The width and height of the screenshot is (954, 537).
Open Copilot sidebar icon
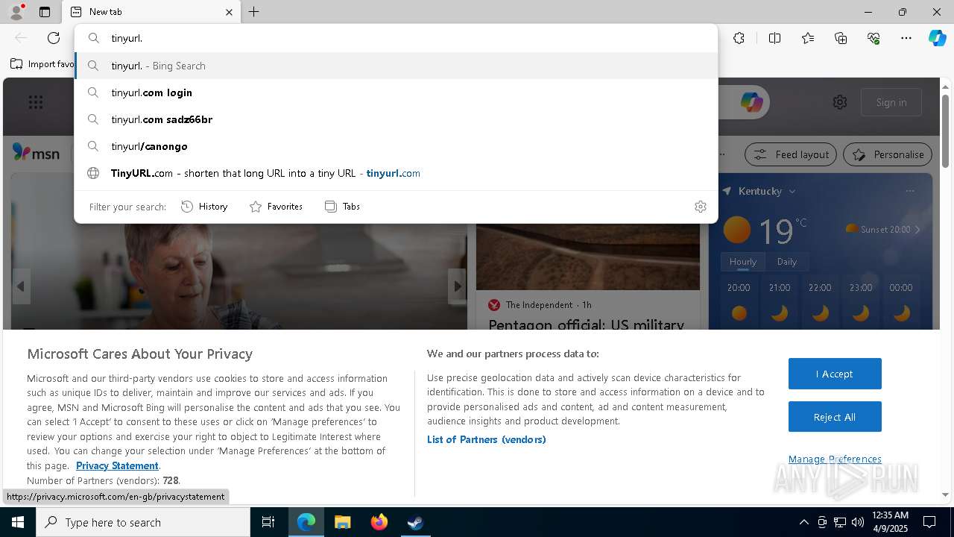937,38
